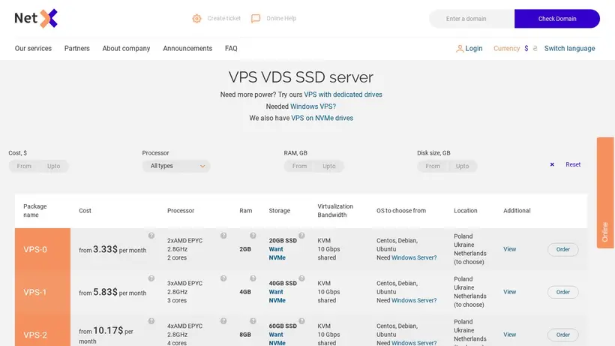Screen dimensions: 615x346
Task: Click Want NVMe link in VPS-0 row
Action: coord(277,254)
